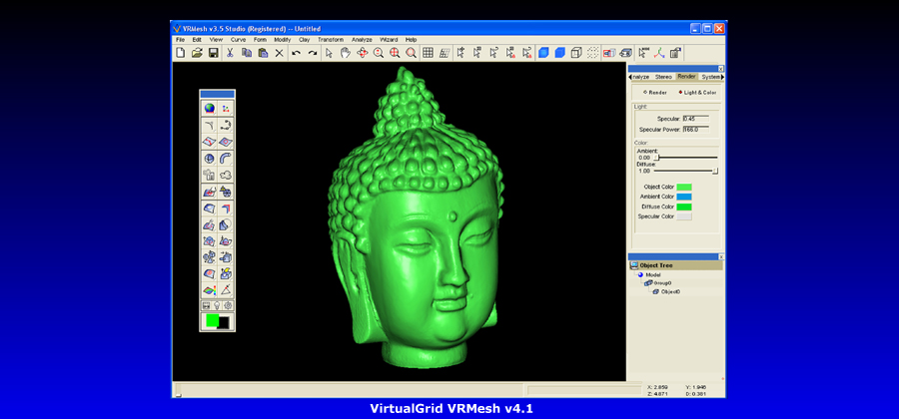The image size is (899, 419).
Task: Click the gear settings icon in toolbox
Action: (x=228, y=305)
